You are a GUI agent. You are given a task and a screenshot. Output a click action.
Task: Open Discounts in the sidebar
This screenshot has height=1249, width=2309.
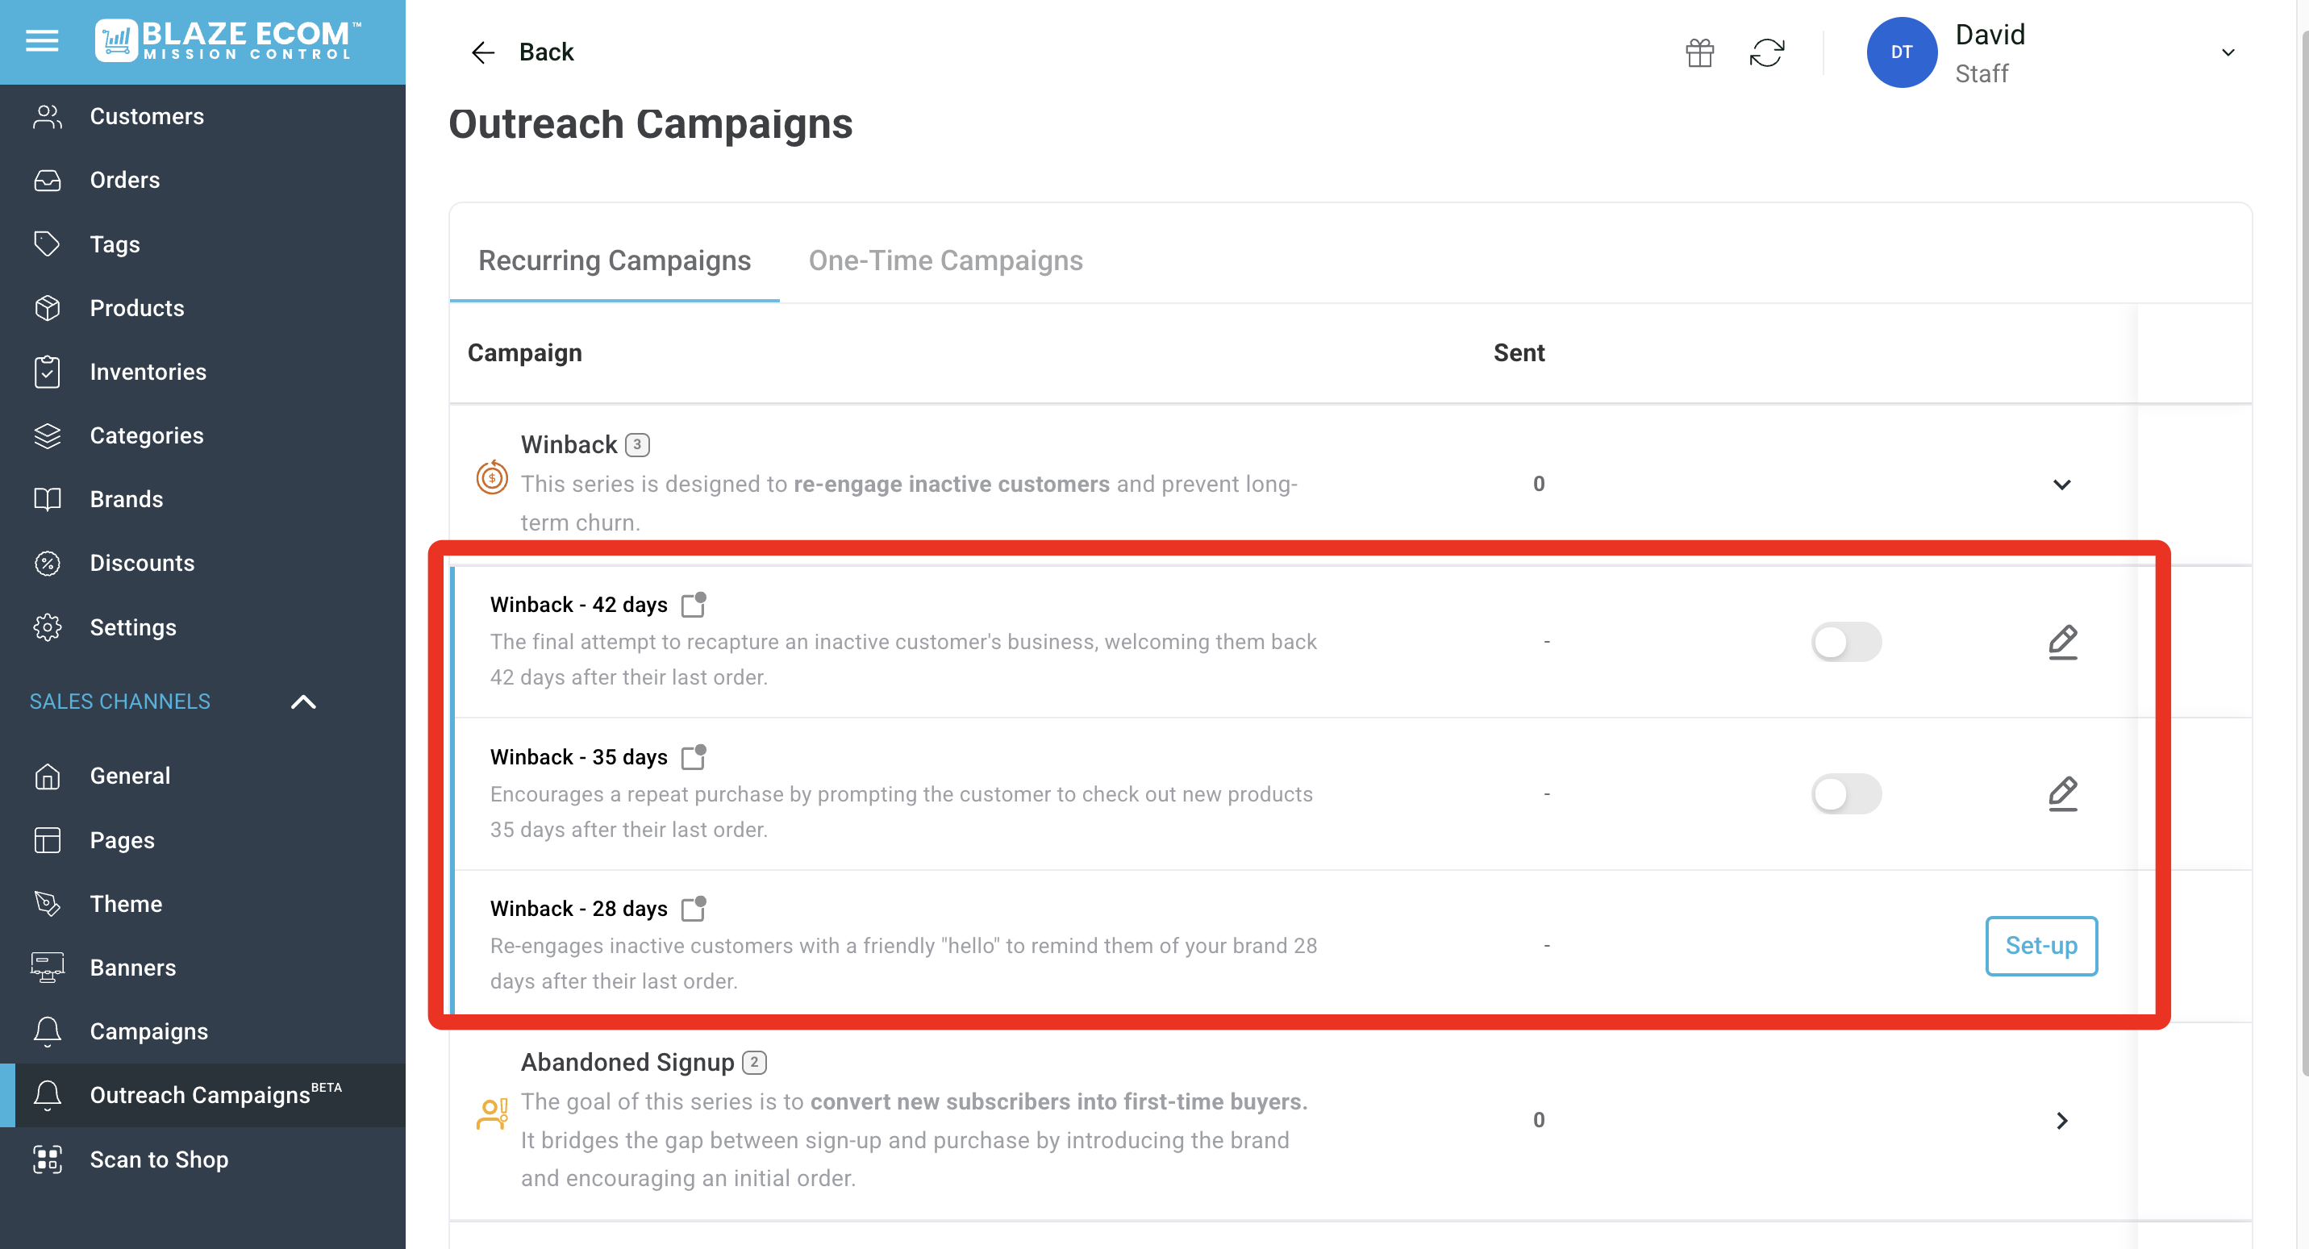coord(142,563)
